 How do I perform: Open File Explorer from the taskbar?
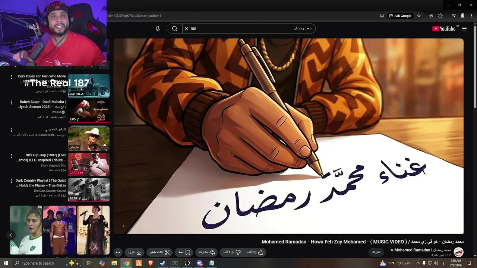[x=114, y=263]
